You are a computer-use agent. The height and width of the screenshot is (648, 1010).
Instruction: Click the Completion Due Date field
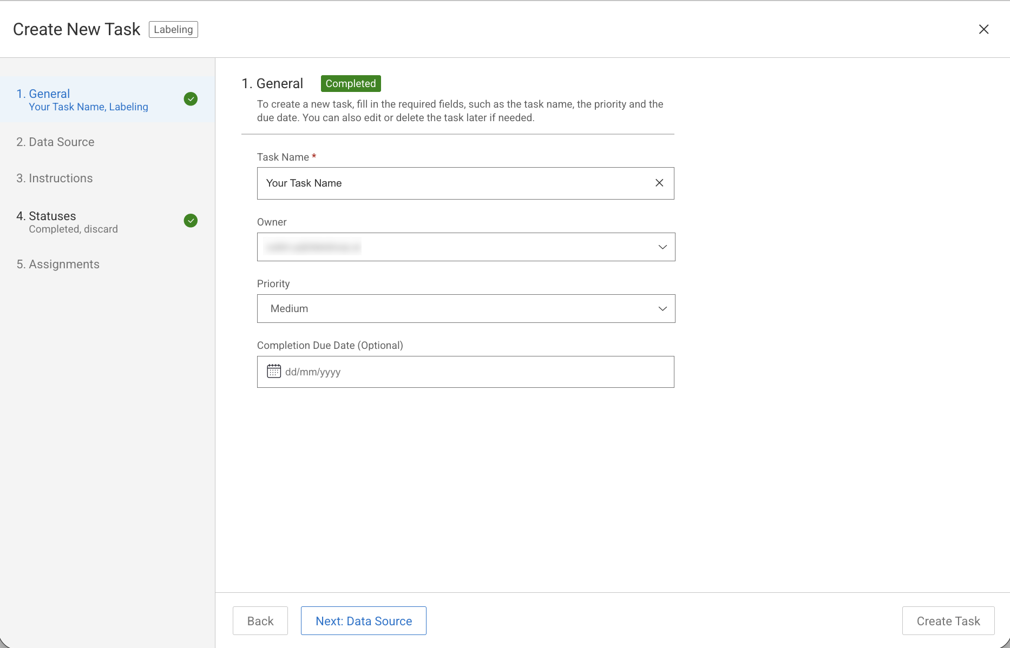tap(465, 372)
